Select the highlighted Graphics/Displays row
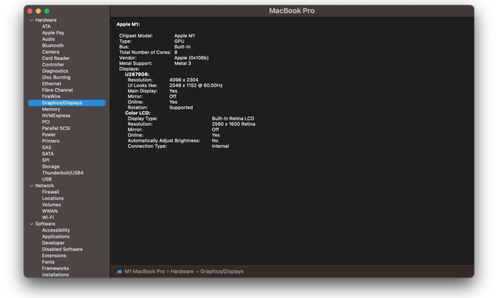 click(x=67, y=103)
